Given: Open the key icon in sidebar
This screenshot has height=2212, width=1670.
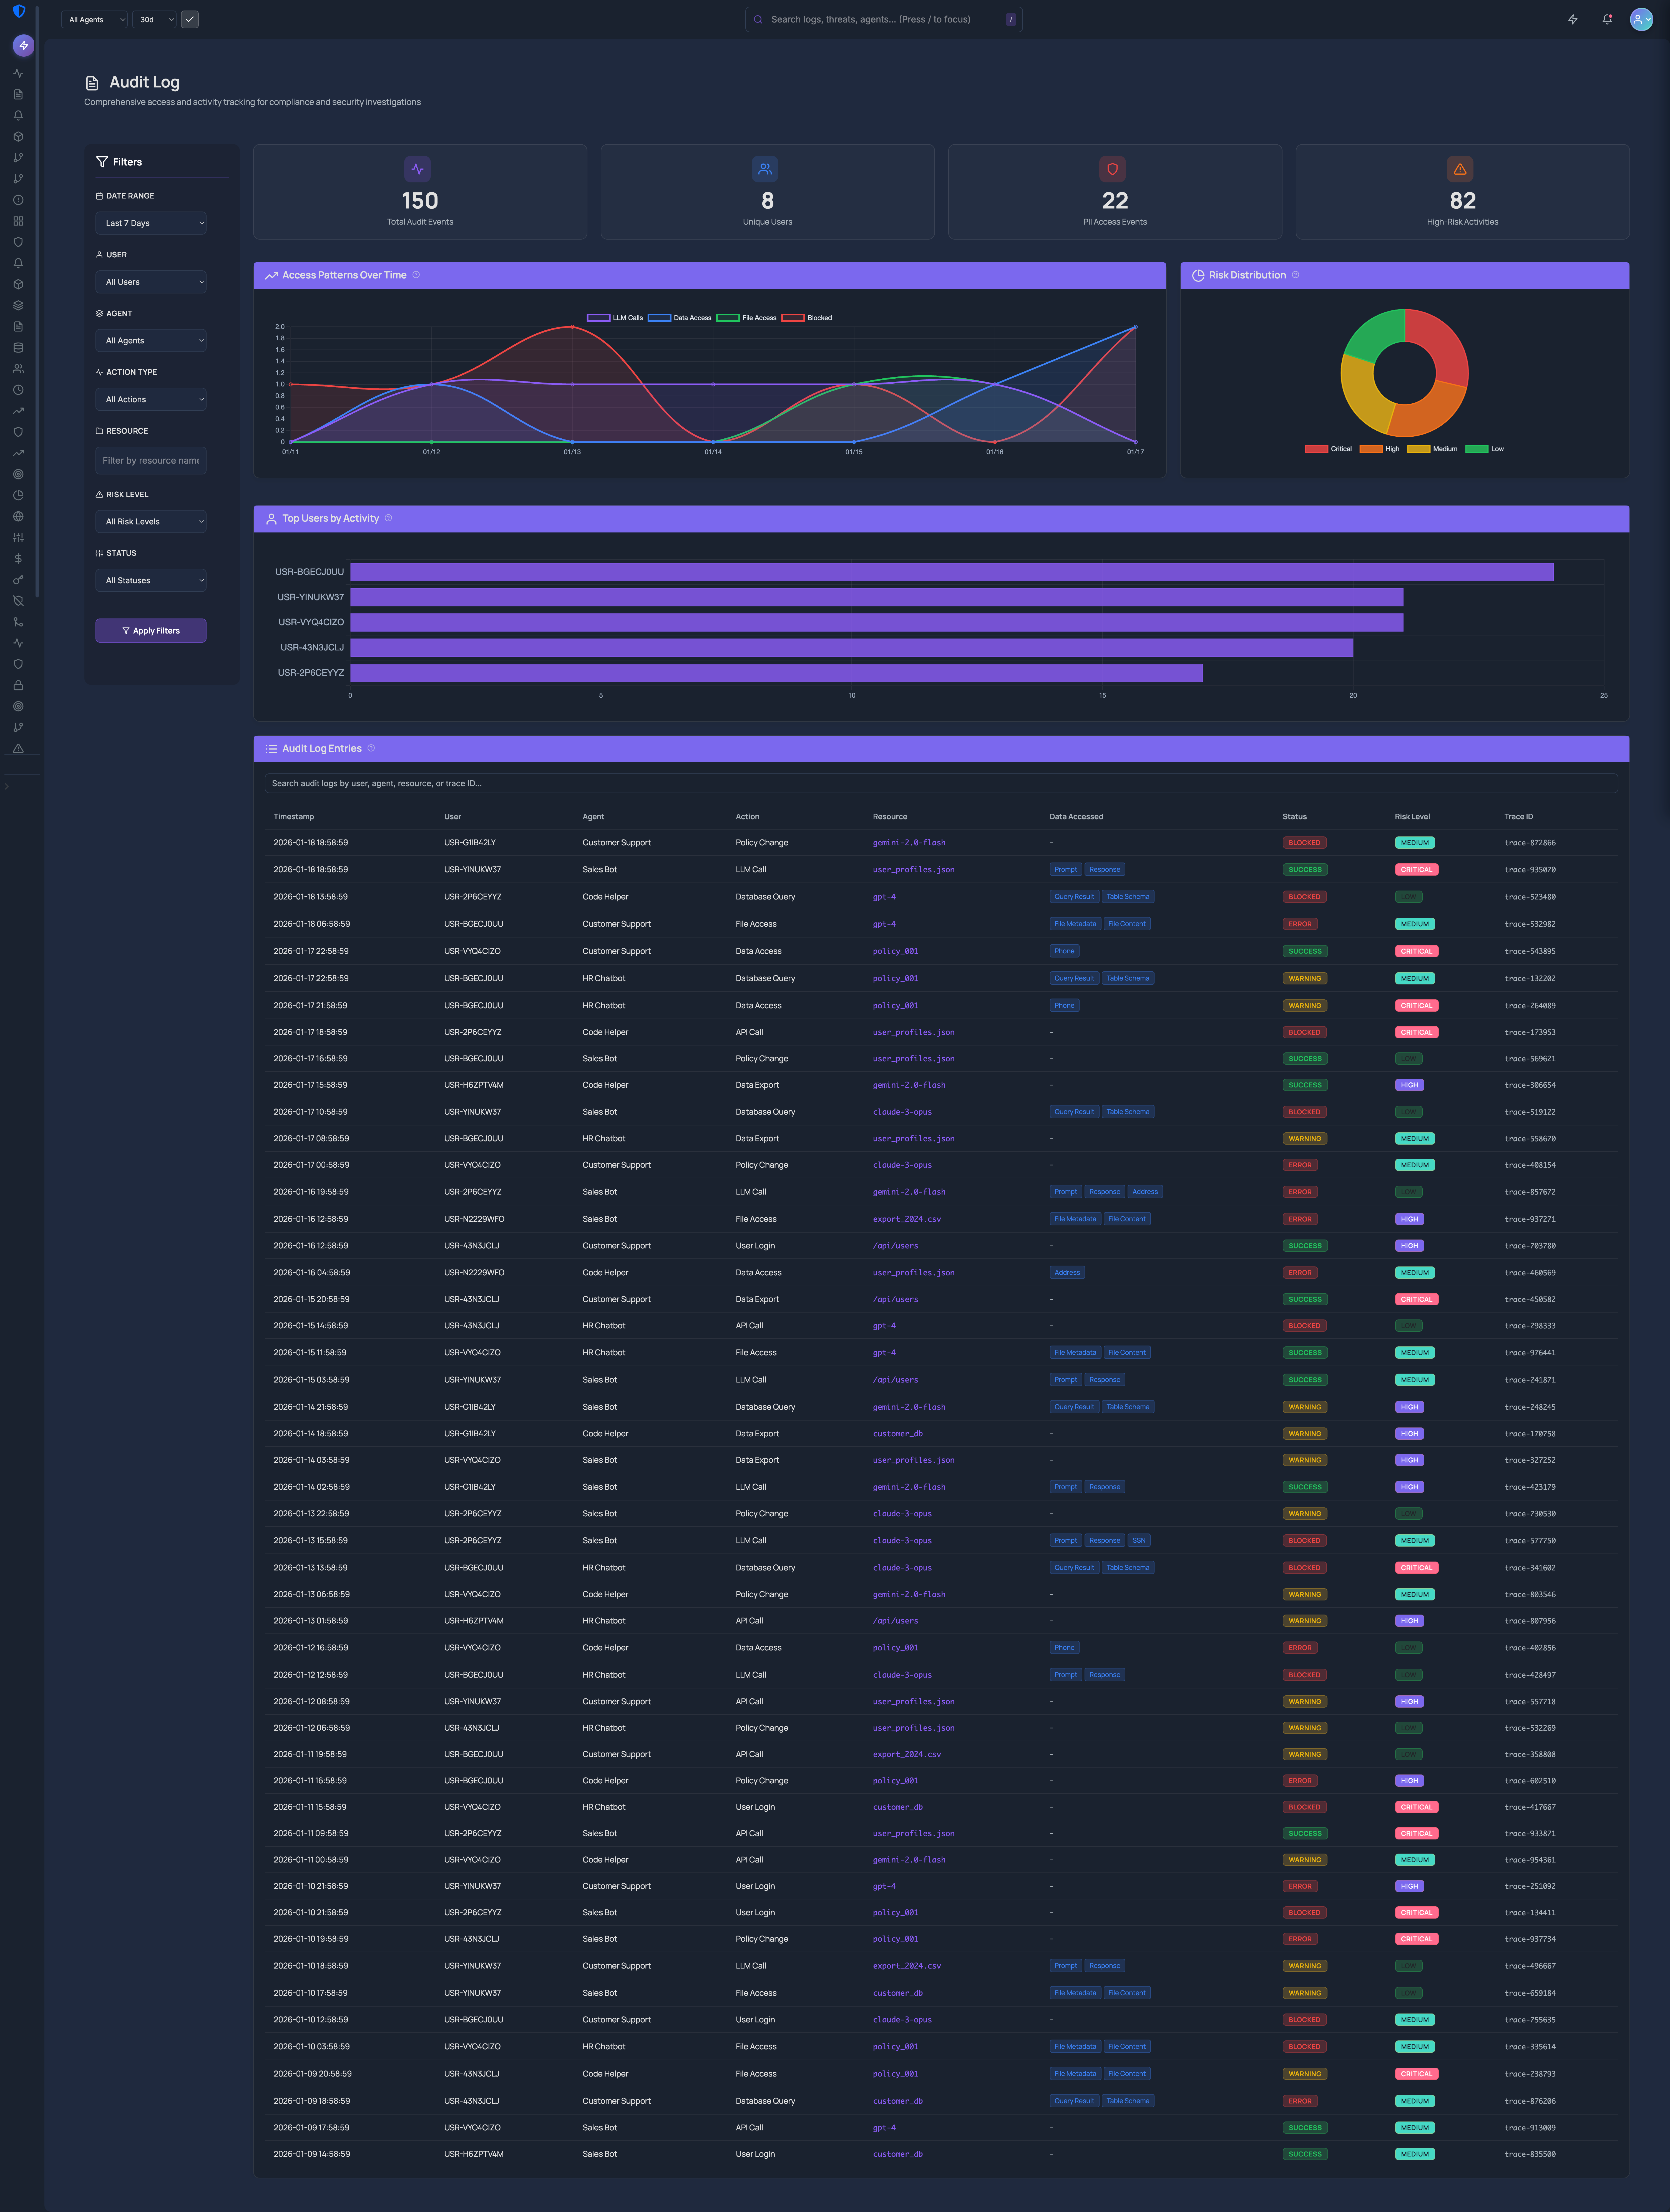Looking at the screenshot, I should click(18, 580).
